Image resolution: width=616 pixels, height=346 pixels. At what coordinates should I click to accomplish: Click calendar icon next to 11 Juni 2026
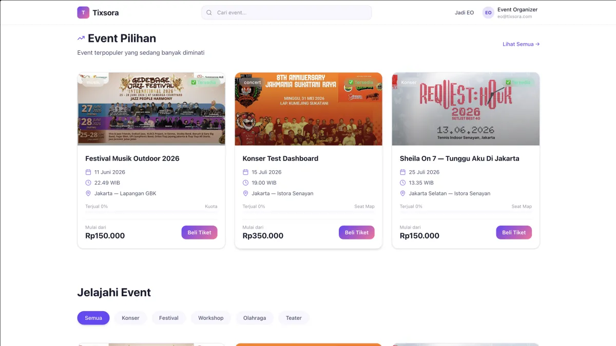(x=88, y=172)
